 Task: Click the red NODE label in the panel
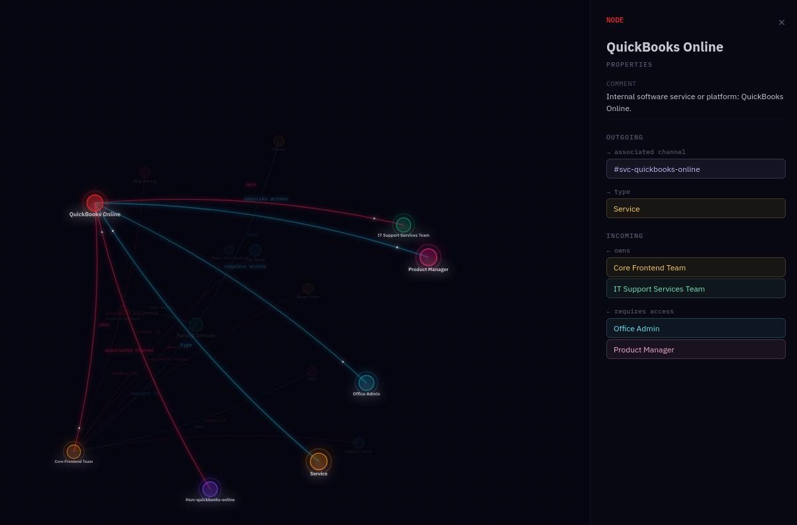(x=615, y=20)
